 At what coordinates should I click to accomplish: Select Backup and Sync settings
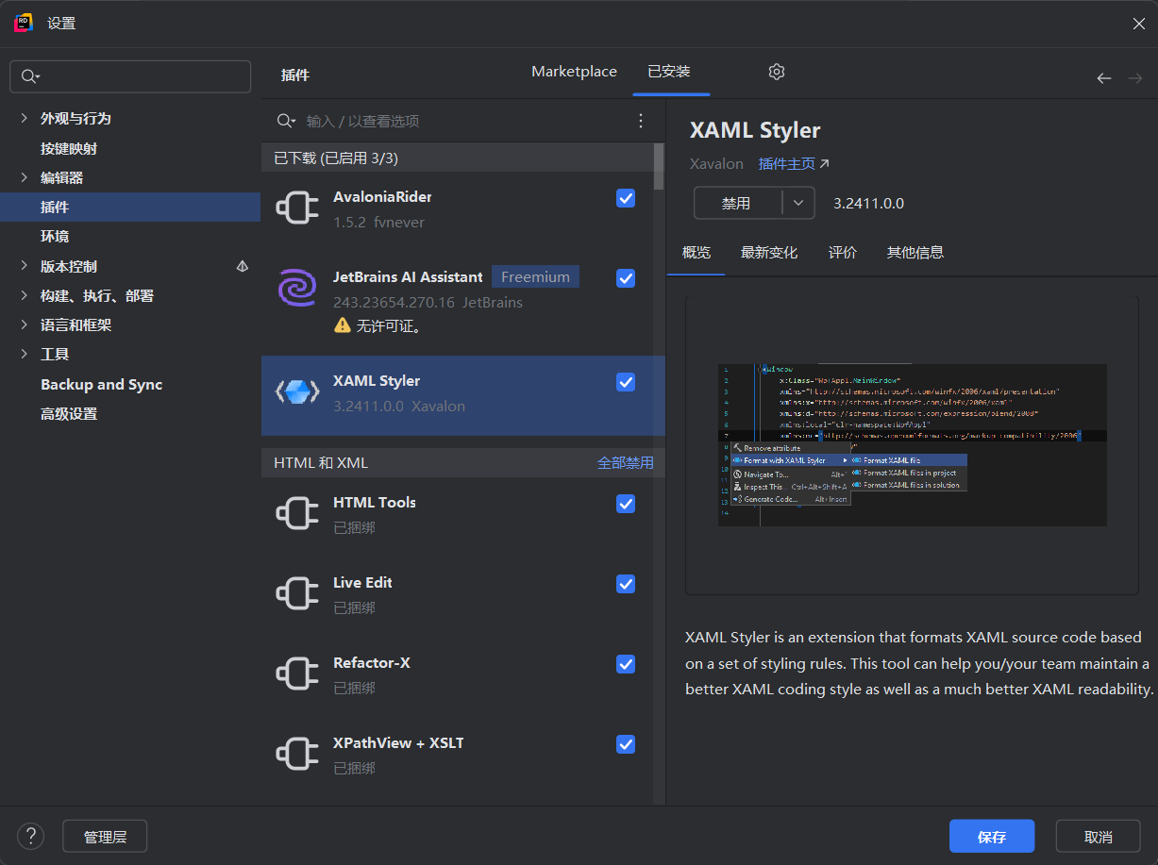point(102,384)
